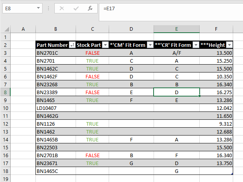Click the part number cell BN1465 in row 9

[x=56, y=100]
